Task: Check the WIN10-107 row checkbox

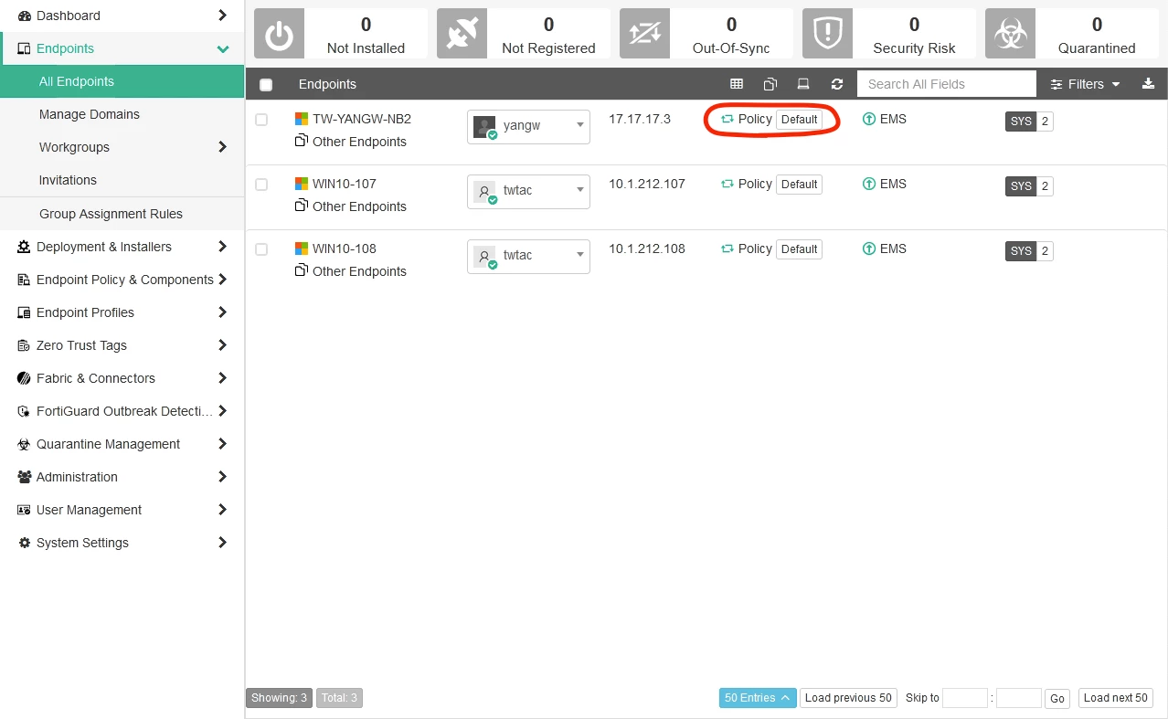Action: click(261, 185)
